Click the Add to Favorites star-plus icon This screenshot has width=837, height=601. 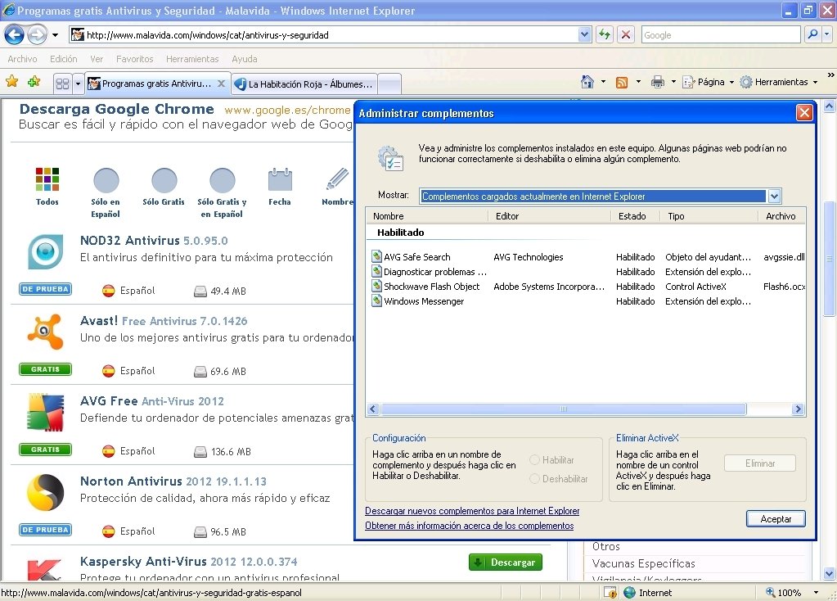point(34,82)
